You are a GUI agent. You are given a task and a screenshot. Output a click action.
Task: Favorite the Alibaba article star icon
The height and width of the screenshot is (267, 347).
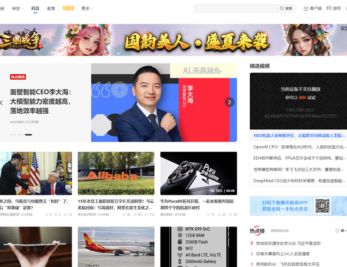tap(135, 215)
